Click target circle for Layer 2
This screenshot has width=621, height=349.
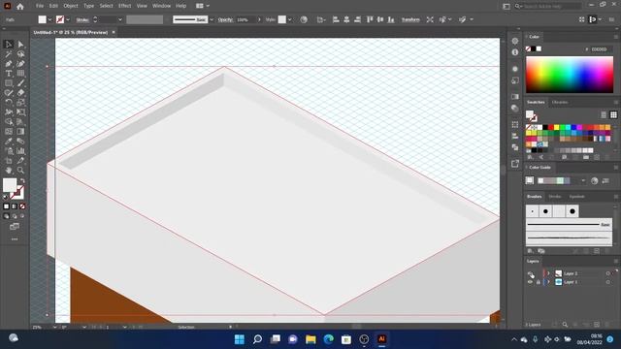tap(608, 273)
